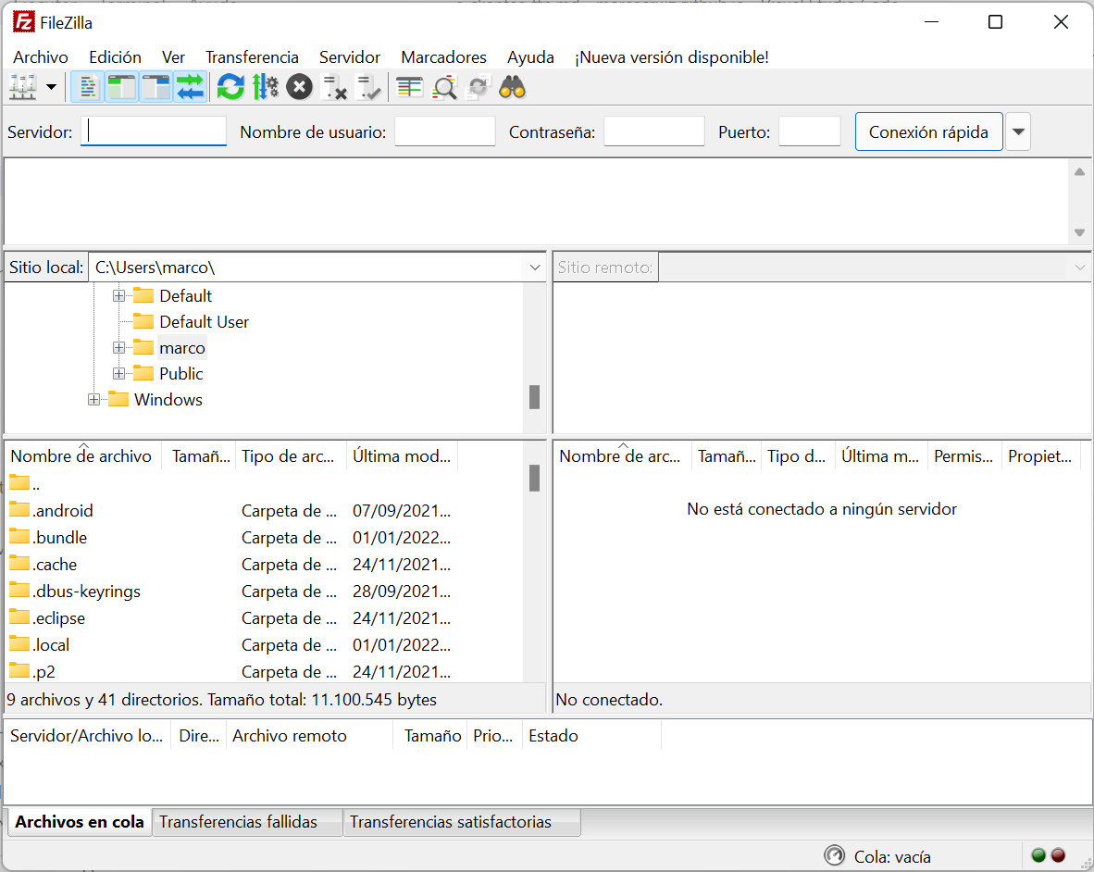Viewport: 1094px width, 872px height.
Task: Toggle the remote directory tree icon
Action: (155, 87)
